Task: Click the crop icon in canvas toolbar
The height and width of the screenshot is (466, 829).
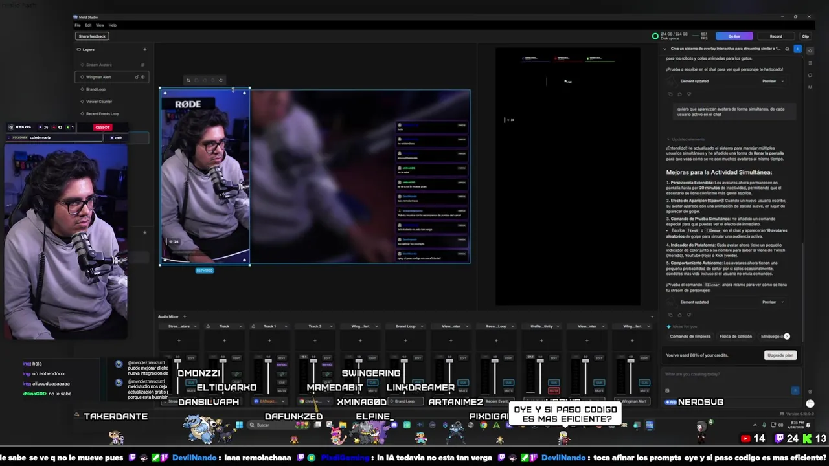Action: (x=188, y=80)
